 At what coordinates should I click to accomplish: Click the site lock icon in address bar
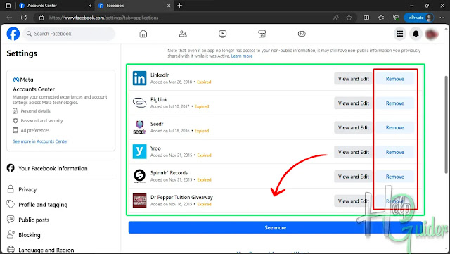point(41,18)
